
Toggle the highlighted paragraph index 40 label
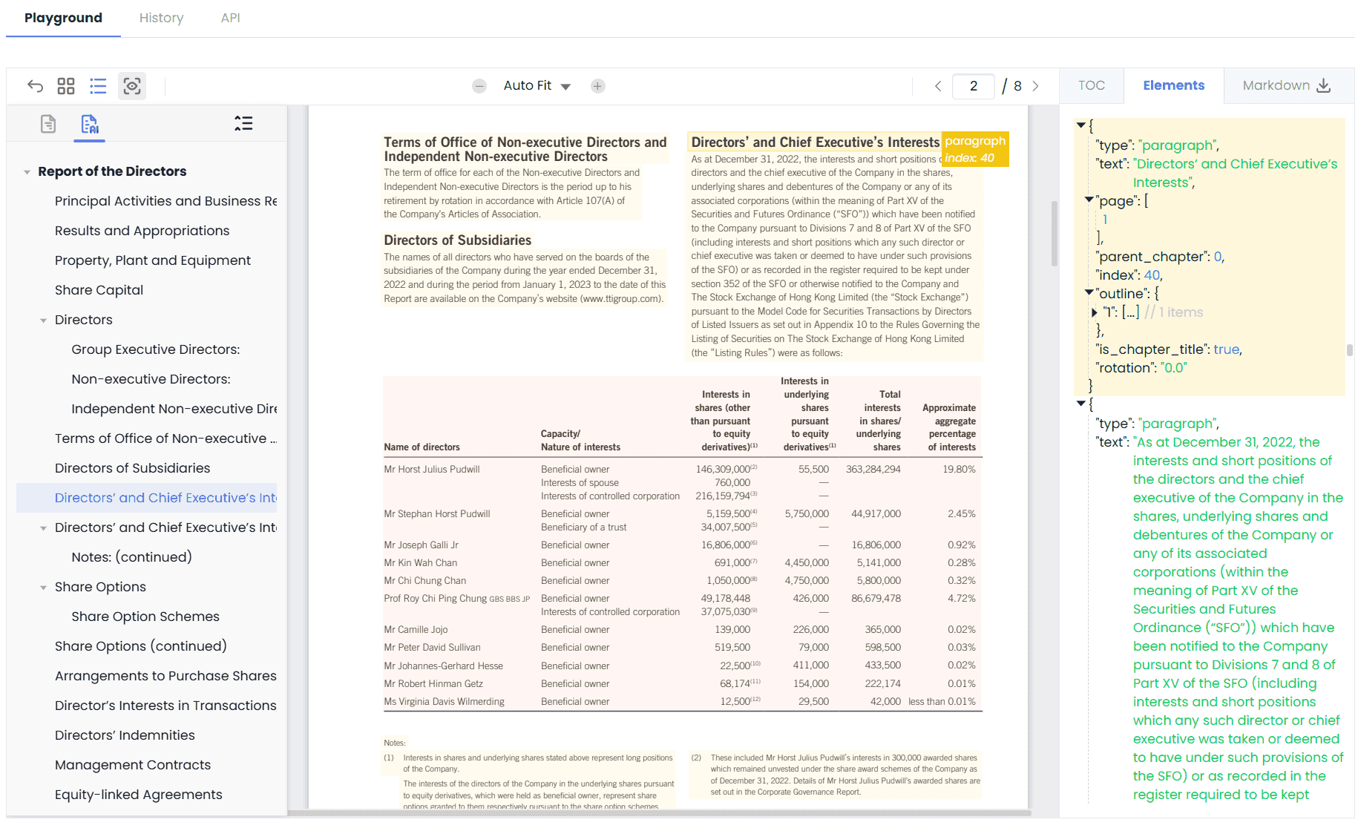(974, 148)
